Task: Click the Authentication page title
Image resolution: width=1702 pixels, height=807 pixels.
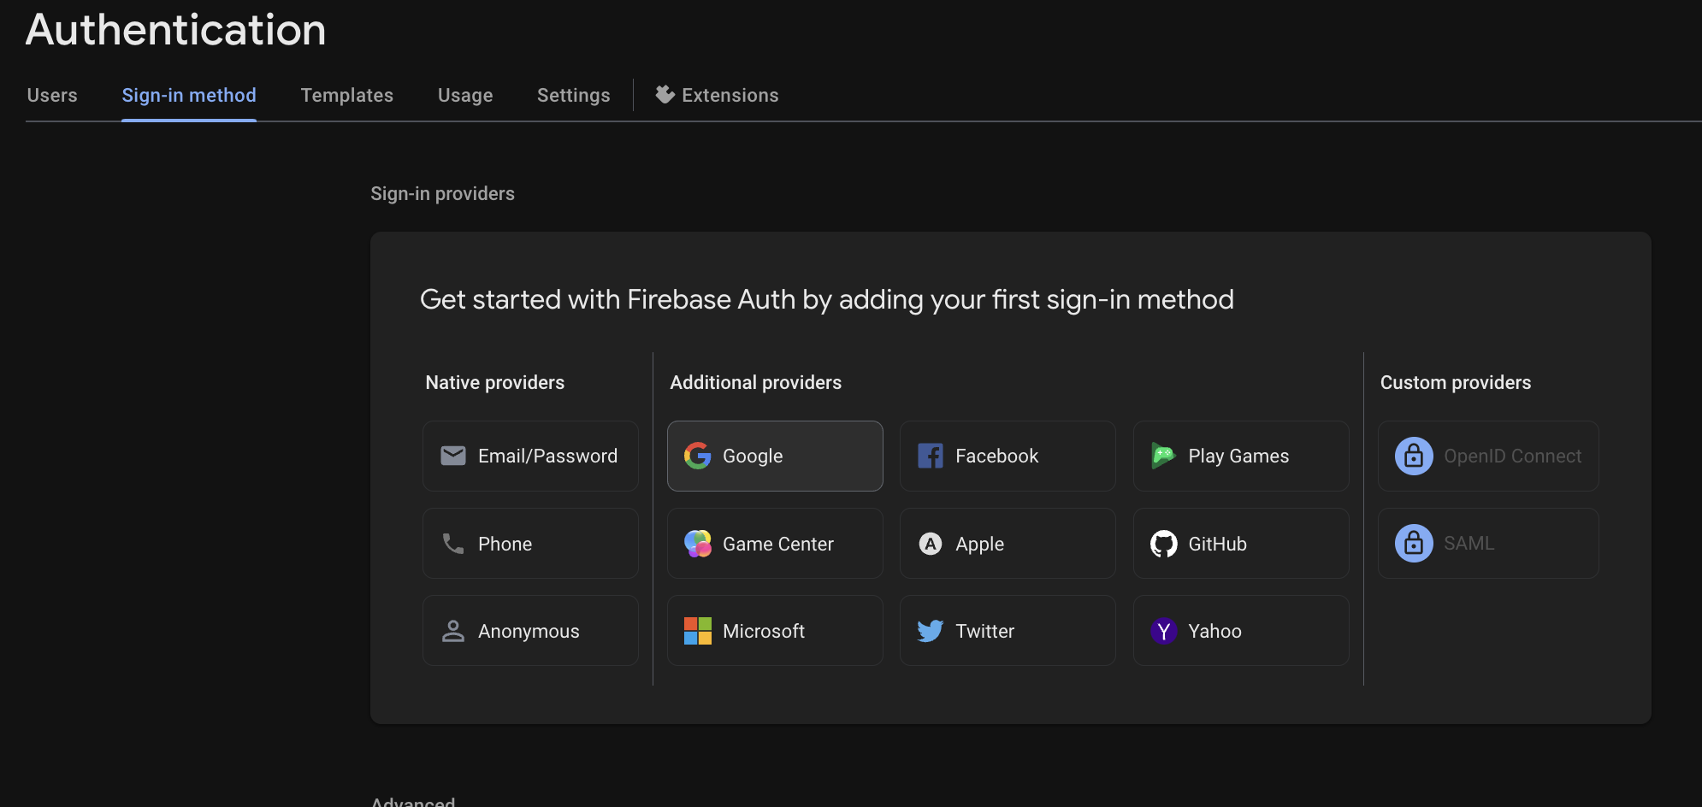Action: 176,30
